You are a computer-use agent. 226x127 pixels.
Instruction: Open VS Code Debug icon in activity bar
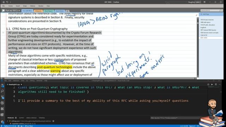(2, 103)
